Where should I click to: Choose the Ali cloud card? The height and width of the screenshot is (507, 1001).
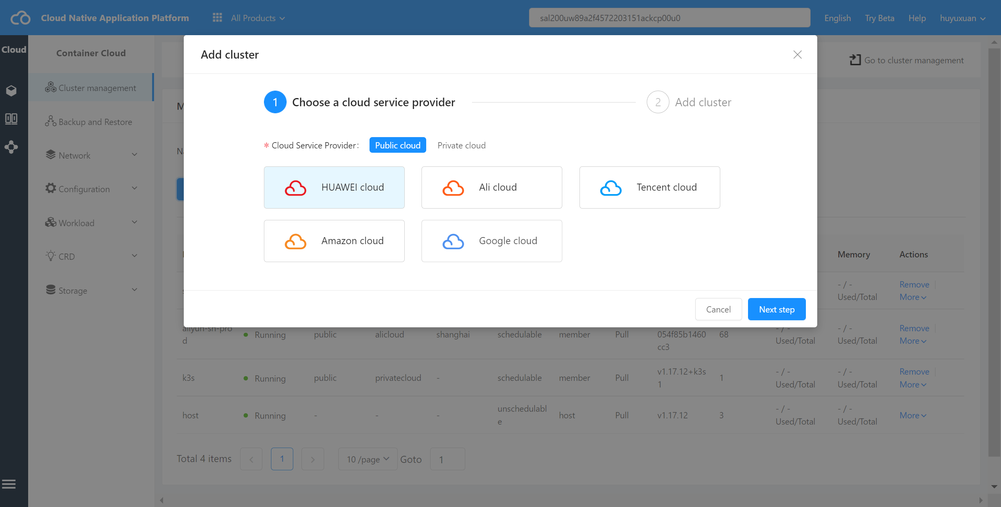point(492,187)
